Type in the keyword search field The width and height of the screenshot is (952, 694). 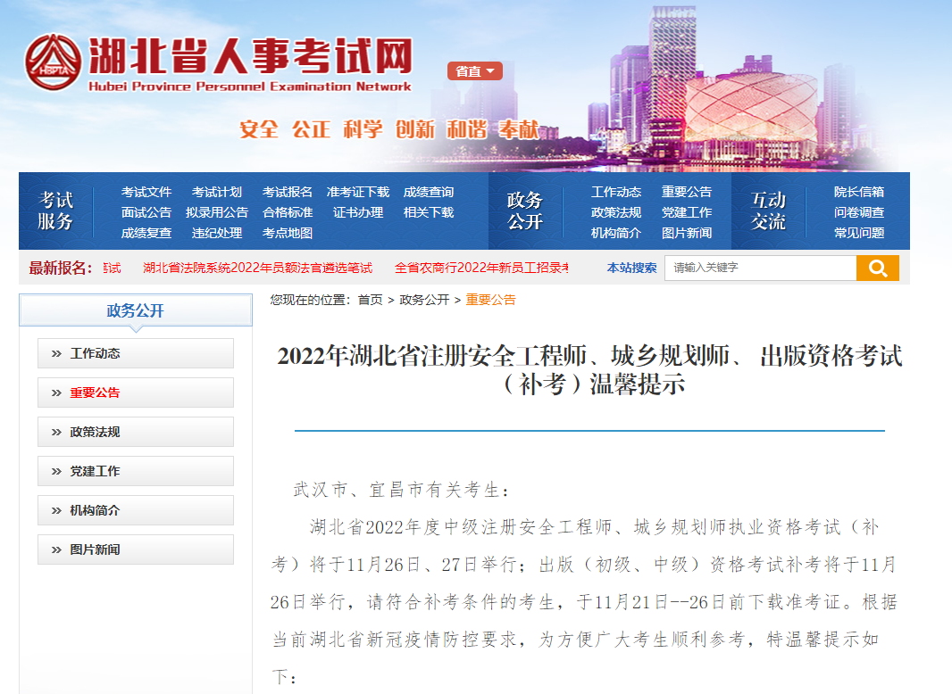coord(759,268)
